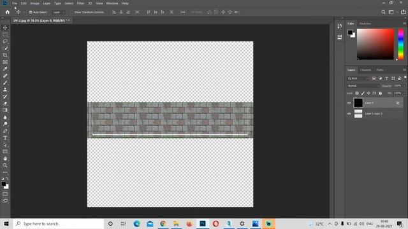Select the Quick Selection wand tool
Screen dimensions: 408x229
pos(5,48)
